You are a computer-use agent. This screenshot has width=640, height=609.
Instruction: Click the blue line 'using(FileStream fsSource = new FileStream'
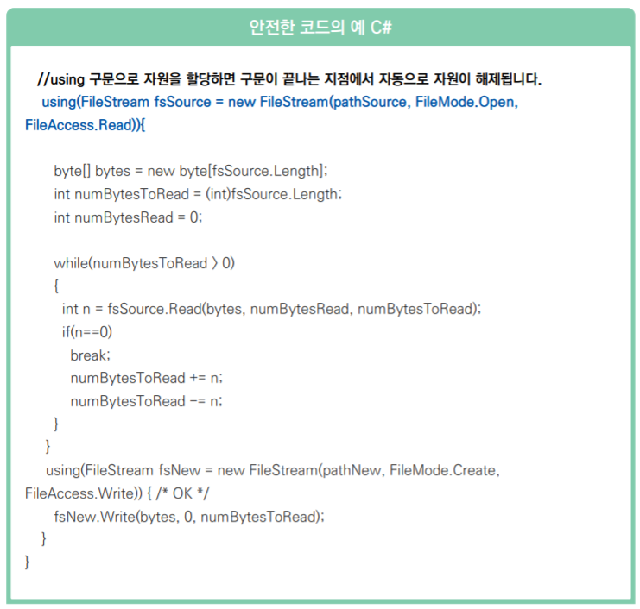coord(280,102)
